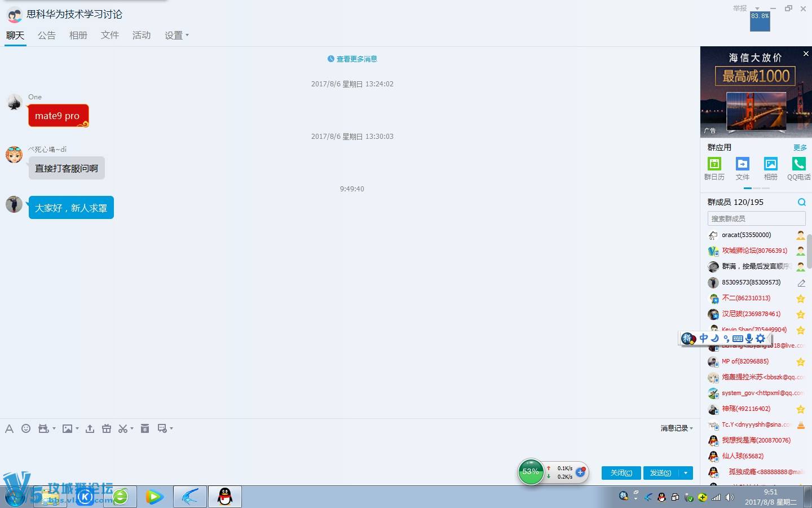
Task: Click the red packet icon
Action: click(145, 428)
